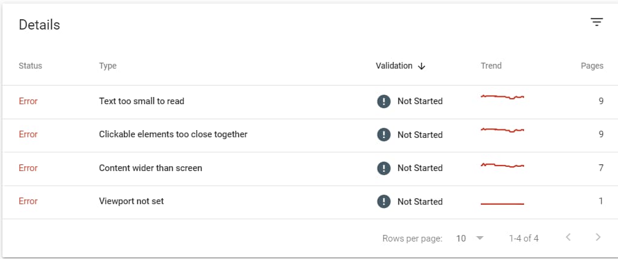Click the Type column header

coord(108,66)
